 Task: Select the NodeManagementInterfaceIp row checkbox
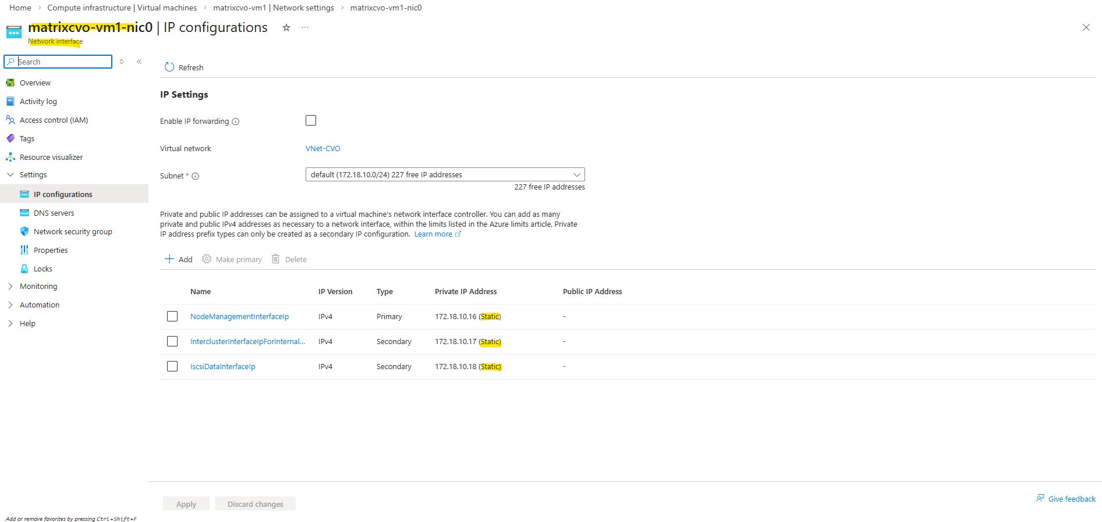(x=172, y=316)
